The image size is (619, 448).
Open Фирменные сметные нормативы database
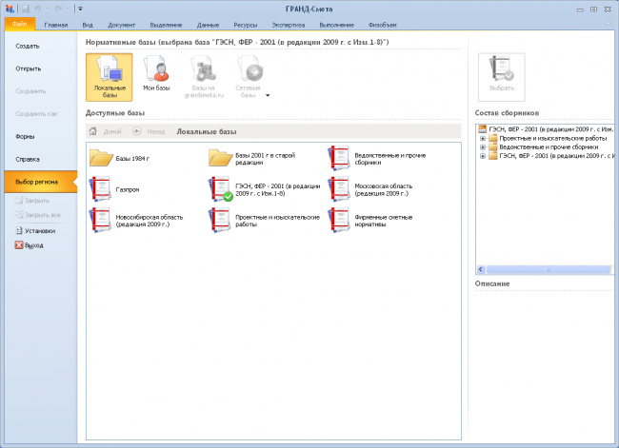pyautogui.click(x=340, y=220)
